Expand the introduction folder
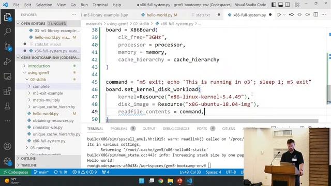Image resolution: width=331 pixels, height=186 pixels. click(39, 66)
